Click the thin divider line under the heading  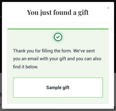pos(58,23)
